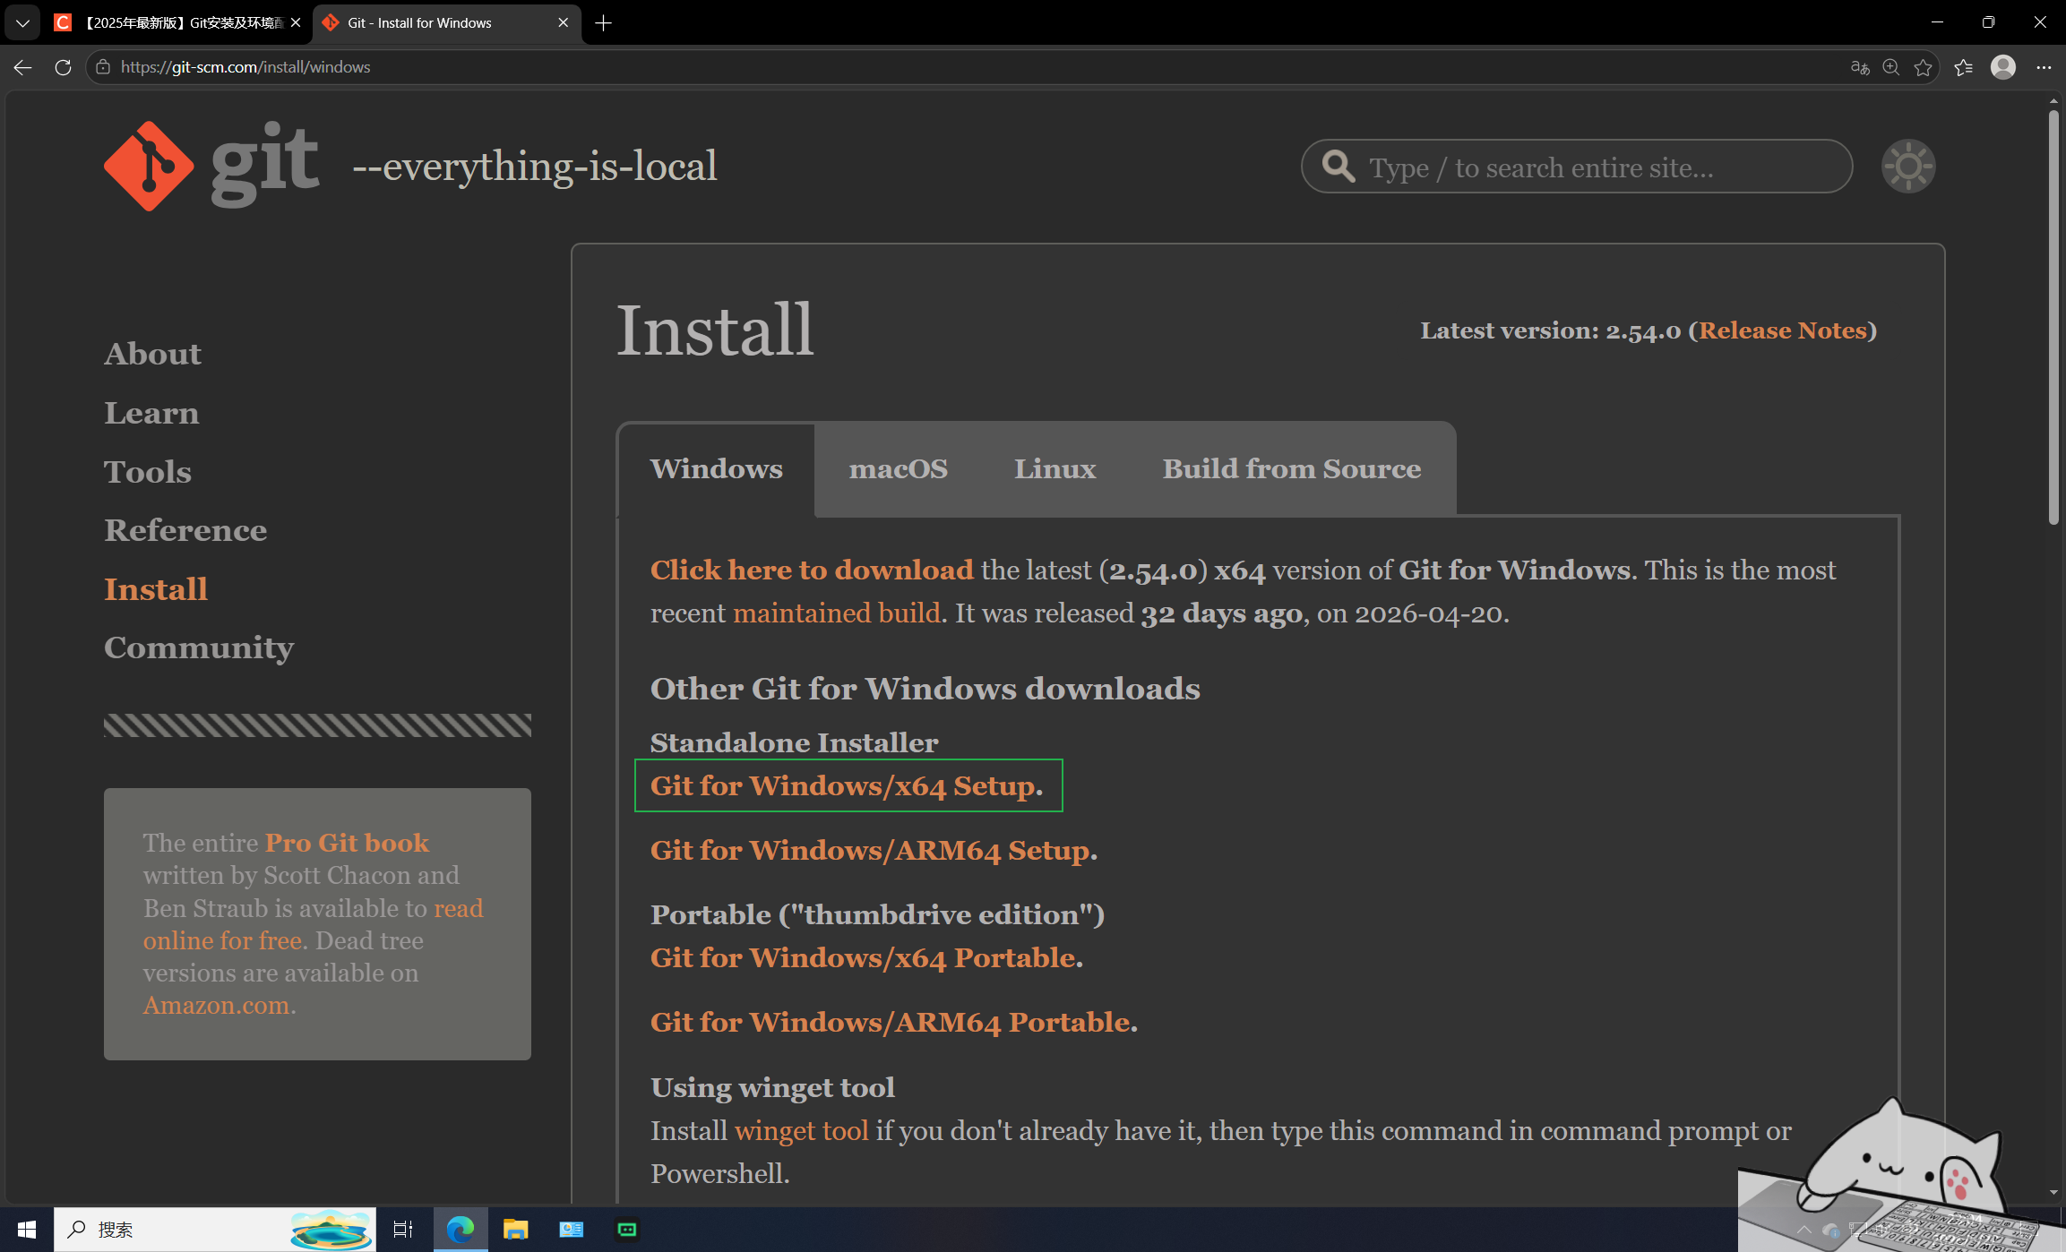Screen dimensions: 2066x1252
Task: Go back using the browser back arrow
Action: point(22,67)
